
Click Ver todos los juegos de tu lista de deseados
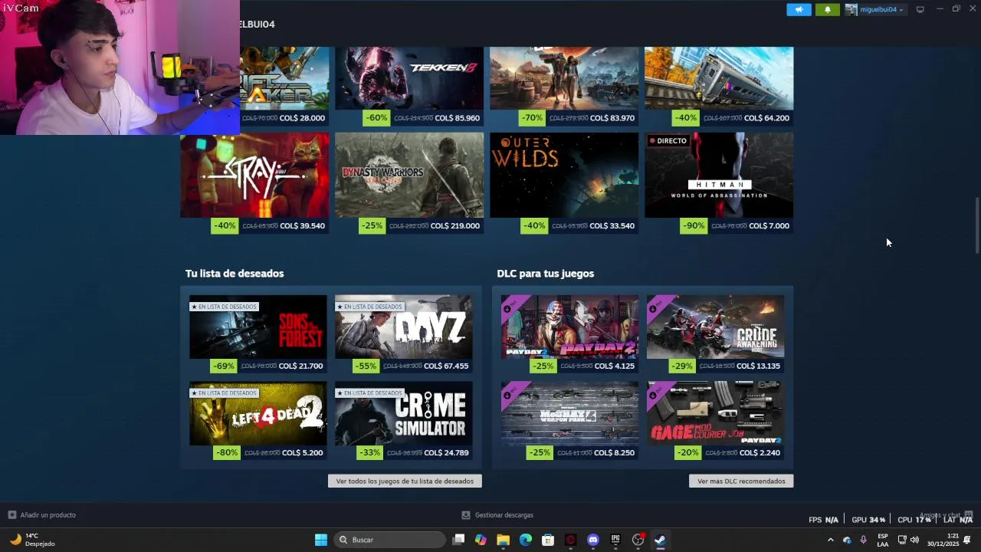pos(405,481)
